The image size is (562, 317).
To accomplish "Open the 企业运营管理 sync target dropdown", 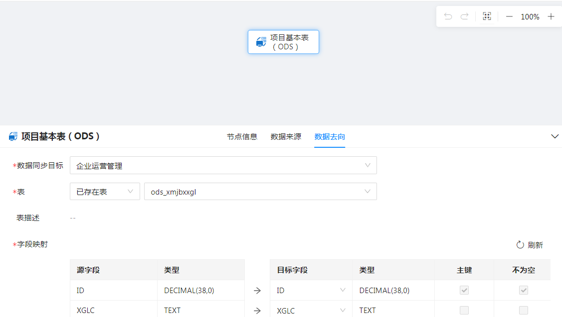I will pos(223,165).
